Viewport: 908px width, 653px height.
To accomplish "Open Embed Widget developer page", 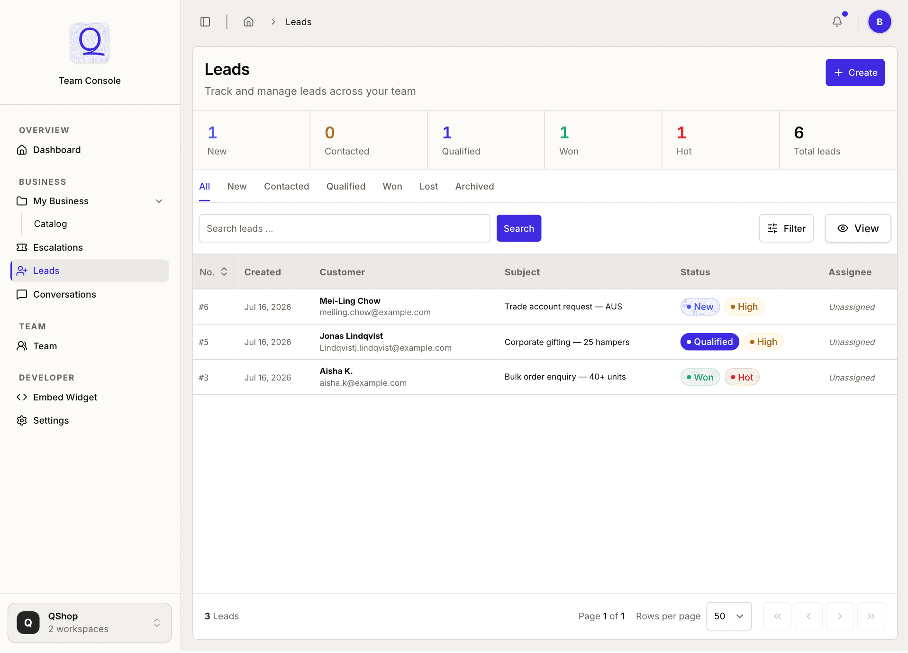I will point(90,397).
